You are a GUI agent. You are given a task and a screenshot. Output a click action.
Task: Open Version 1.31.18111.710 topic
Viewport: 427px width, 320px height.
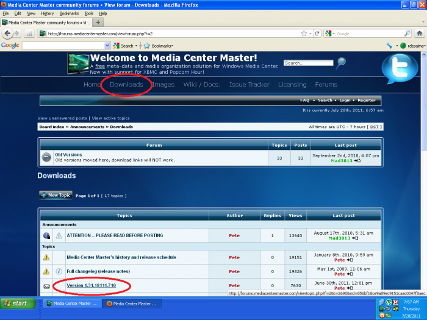pyautogui.click(x=91, y=285)
